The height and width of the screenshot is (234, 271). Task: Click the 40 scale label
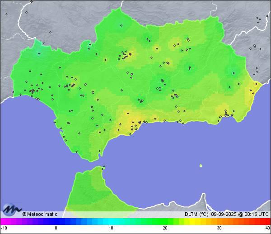tap(268, 228)
